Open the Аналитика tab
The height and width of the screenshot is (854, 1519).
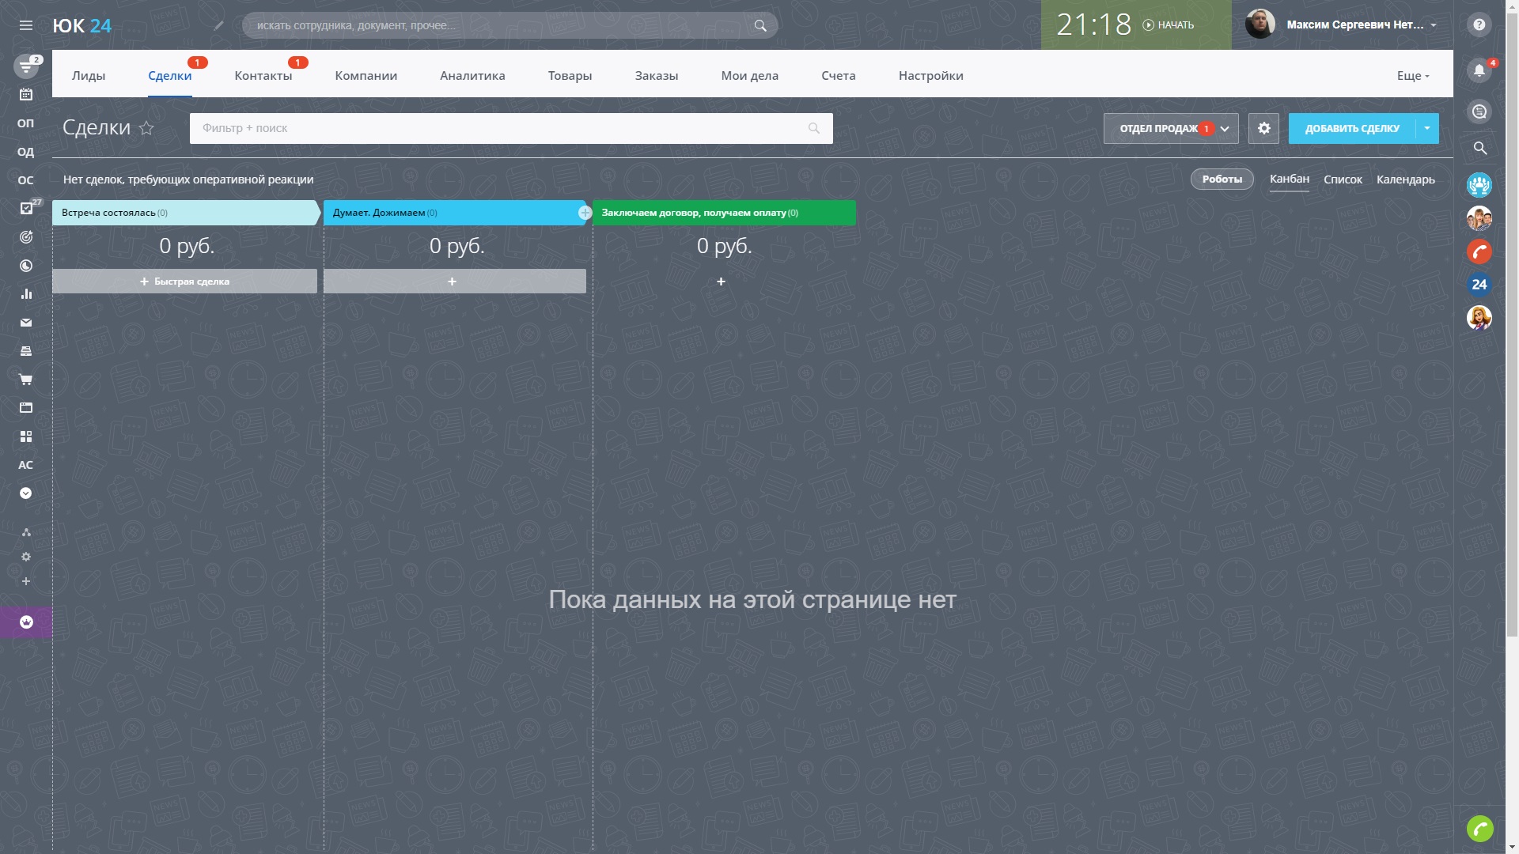coord(472,76)
